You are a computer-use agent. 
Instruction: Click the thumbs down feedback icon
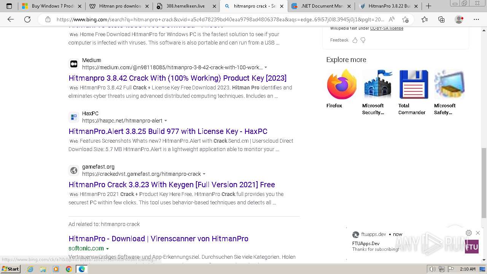pos(363,40)
